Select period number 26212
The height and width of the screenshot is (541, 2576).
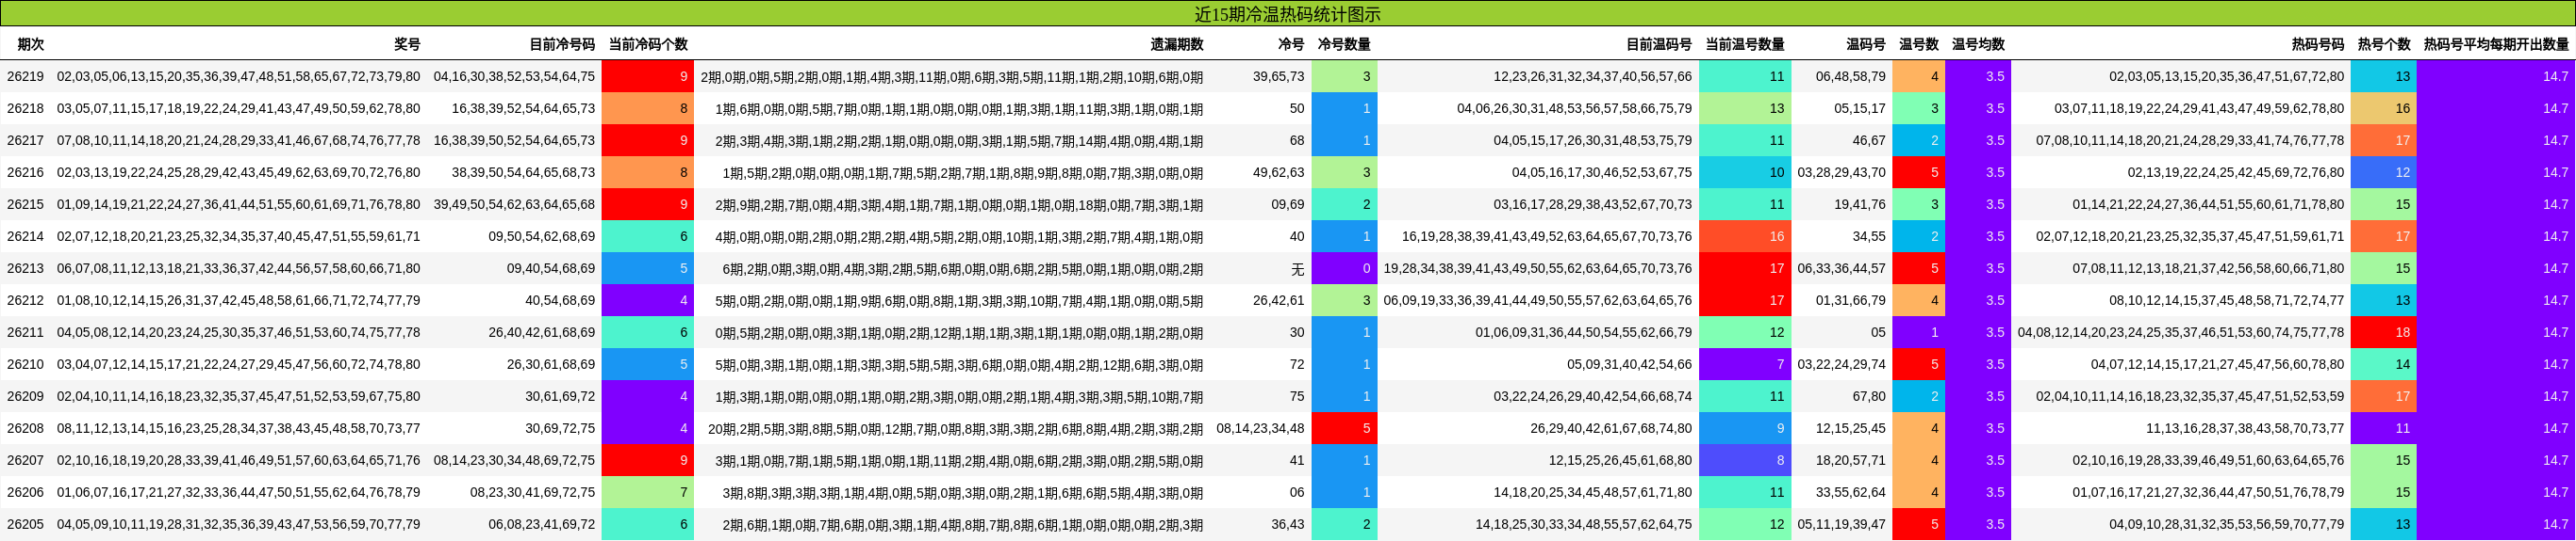(x=25, y=300)
